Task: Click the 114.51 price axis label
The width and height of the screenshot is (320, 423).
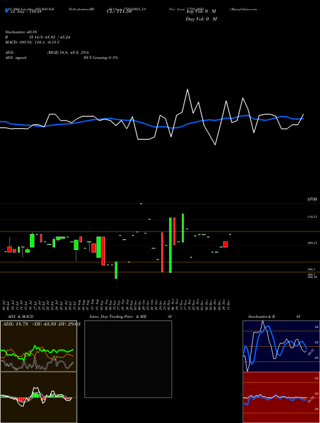Action: point(312,217)
